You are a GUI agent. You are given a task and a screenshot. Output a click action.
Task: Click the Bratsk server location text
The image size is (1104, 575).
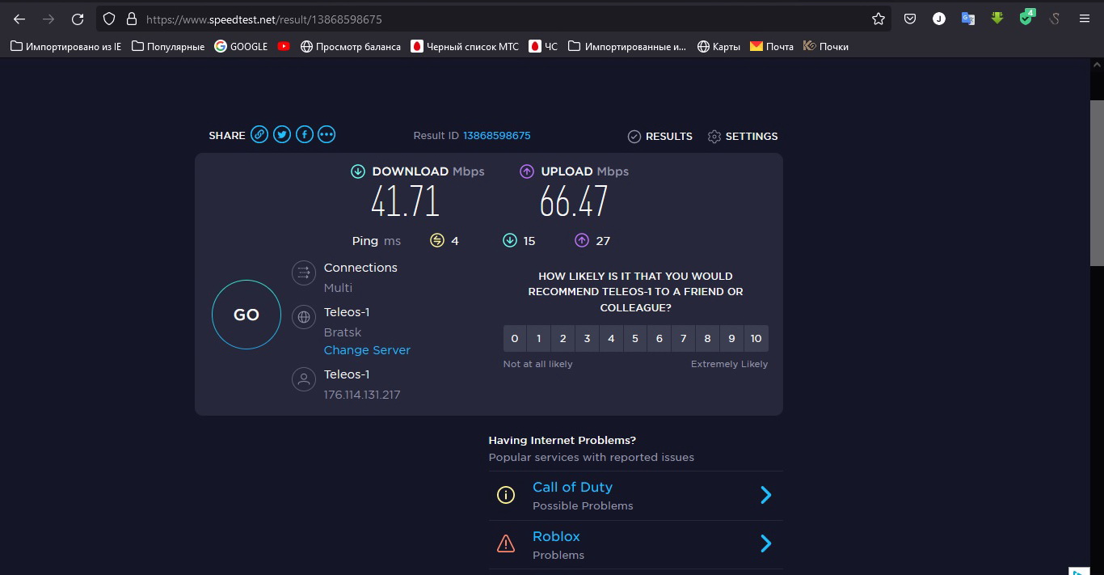[343, 332]
